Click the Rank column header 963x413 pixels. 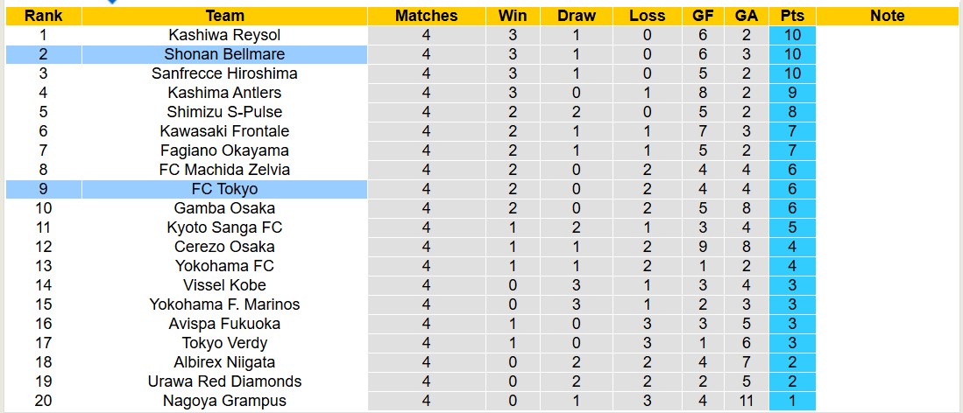click(43, 16)
